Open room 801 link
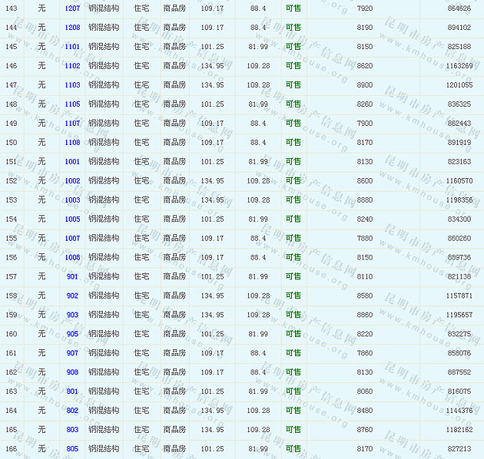The image size is (484, 459). pos(72,391)
